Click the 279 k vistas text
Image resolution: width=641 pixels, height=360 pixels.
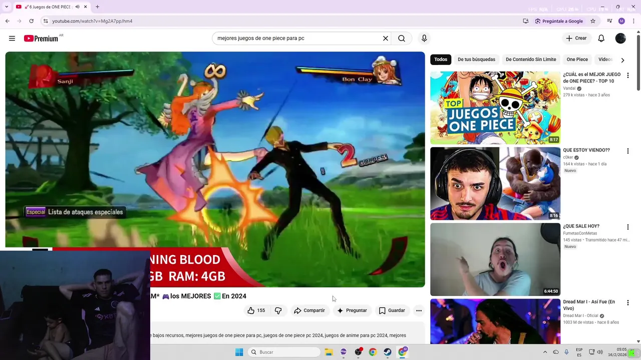point(574,95)
